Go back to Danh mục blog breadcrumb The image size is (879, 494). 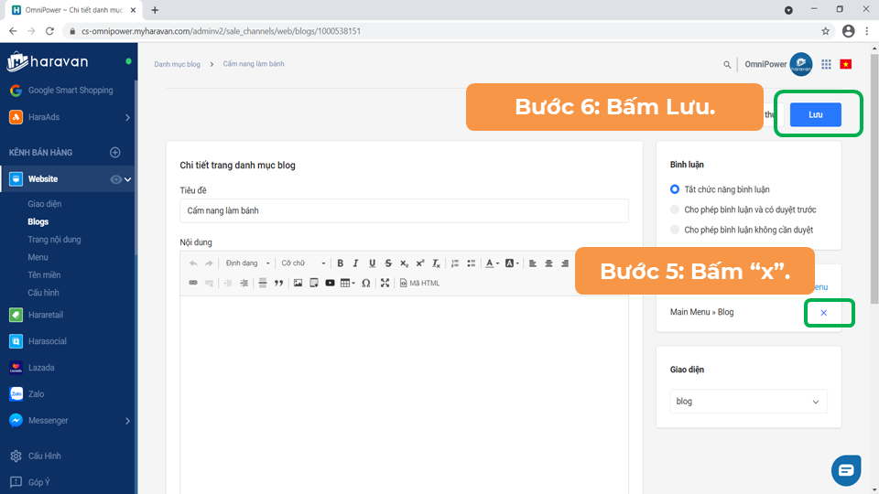point(177,64)
